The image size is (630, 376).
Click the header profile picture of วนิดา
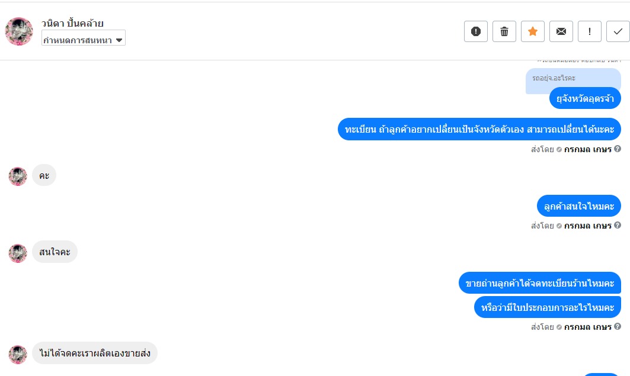tap(19, 32)
